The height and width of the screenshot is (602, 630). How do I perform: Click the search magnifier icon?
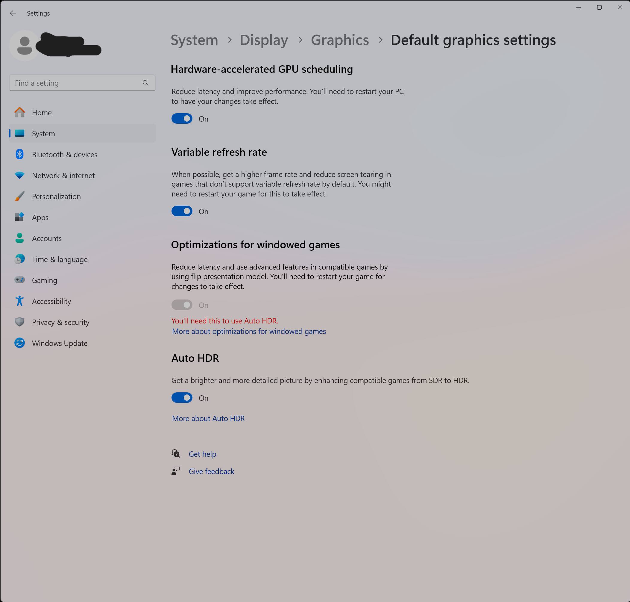145,83
